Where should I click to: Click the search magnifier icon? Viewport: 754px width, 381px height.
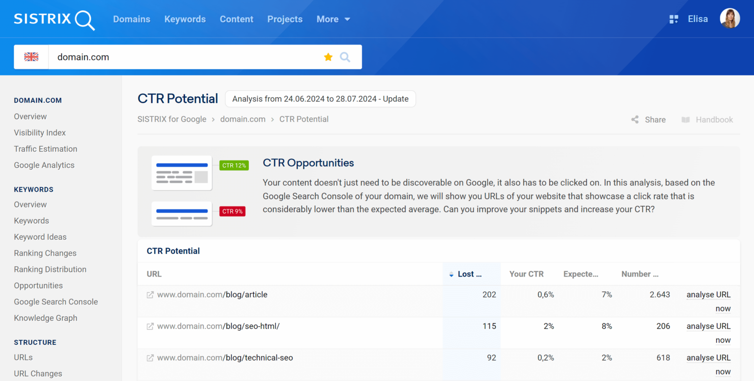345,57
